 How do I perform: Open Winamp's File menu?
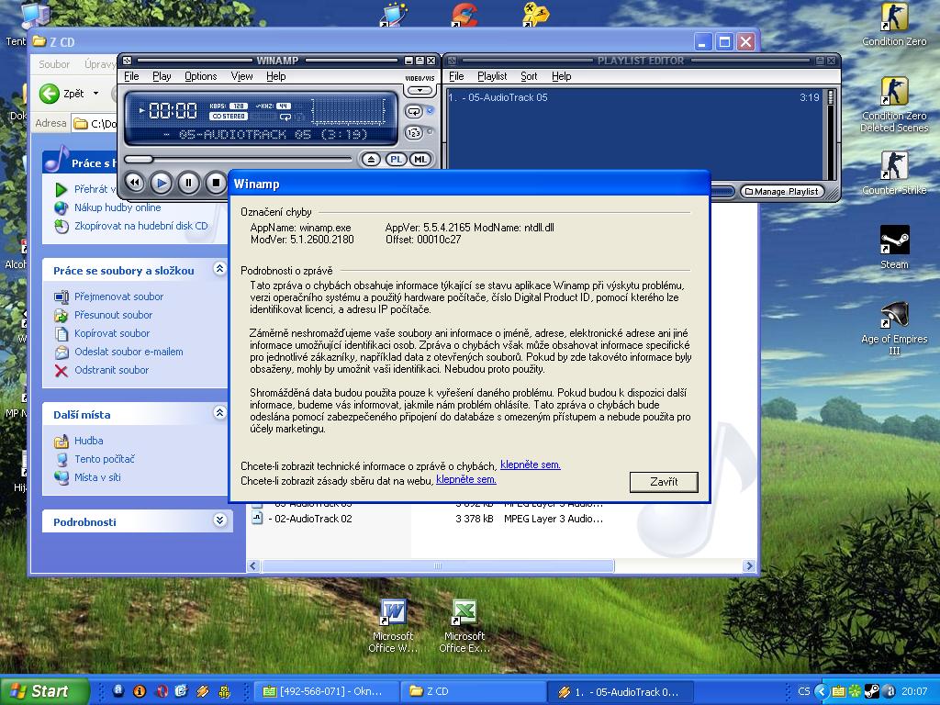131,76
